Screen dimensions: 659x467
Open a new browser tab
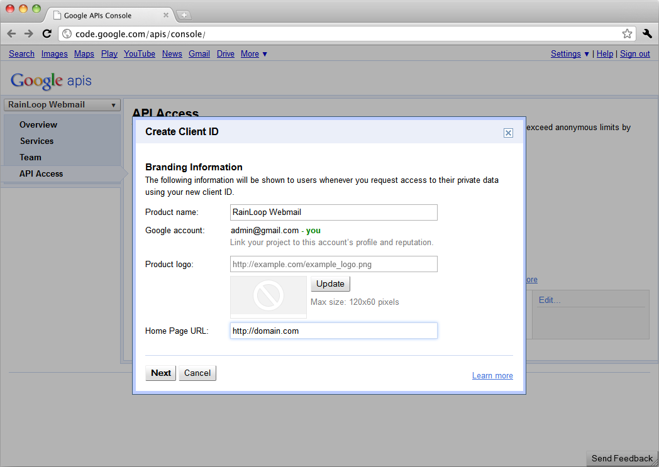point(184,15)
